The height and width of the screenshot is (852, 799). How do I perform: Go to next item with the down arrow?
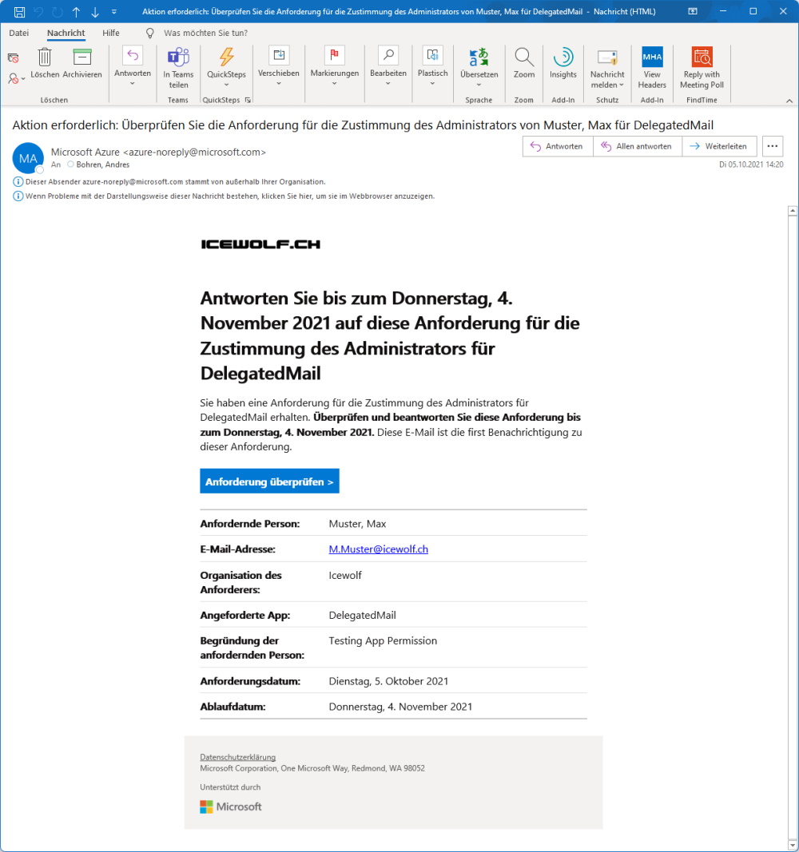pyautogui.click(x=95, y=11)
